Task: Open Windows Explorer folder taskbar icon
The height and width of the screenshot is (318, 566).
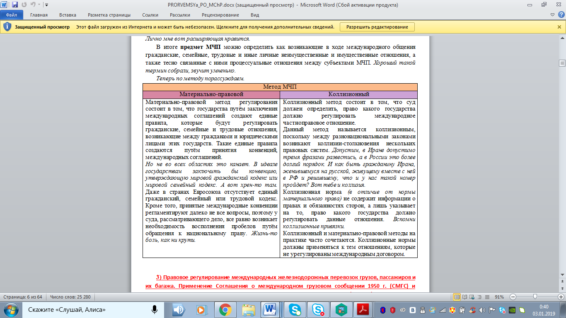Action: 249,310
